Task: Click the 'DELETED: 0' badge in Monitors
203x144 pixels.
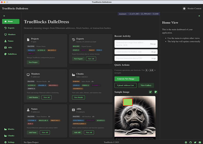Action: (53, 85)
